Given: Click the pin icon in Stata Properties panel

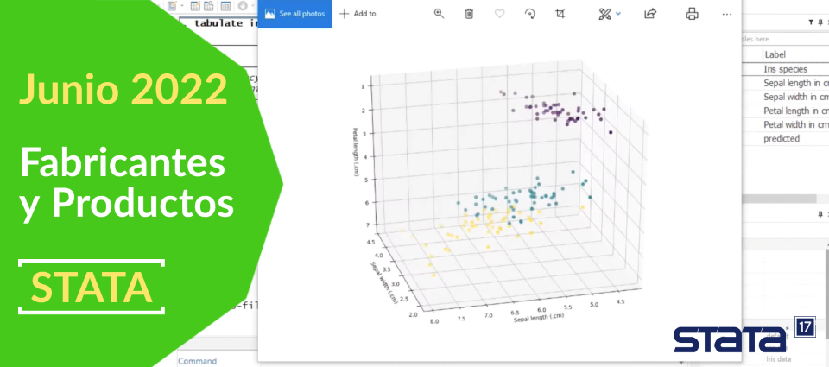Looking at the screenshot, I should coord(820,214).
